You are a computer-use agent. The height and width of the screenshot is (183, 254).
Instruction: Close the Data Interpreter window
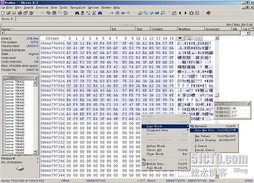click(x=248, y=104)
